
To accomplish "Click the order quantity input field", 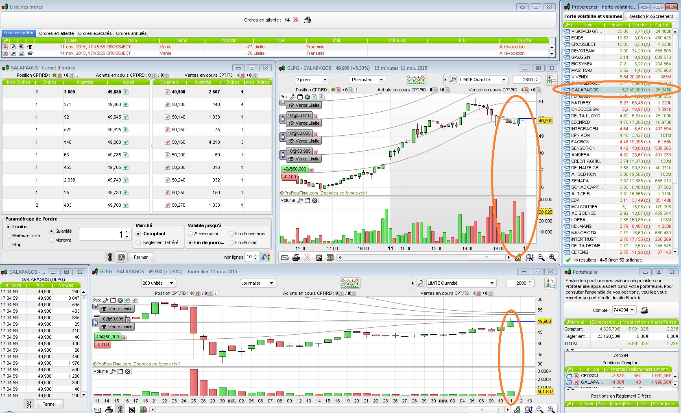I will tap(101, 234).
